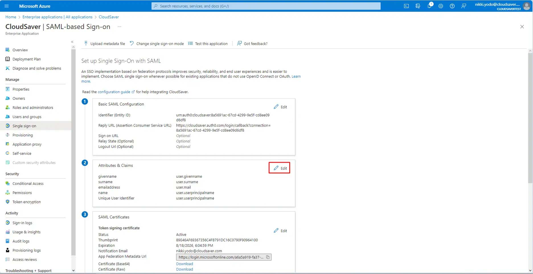The height and width of the screenshot is (274, 533).
Task: Download the Certificate (Base64)
Action: [x=184, y=264]
